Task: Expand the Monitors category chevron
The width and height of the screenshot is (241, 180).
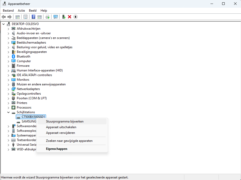Action: pyautogui.click(x=9, y=80)
